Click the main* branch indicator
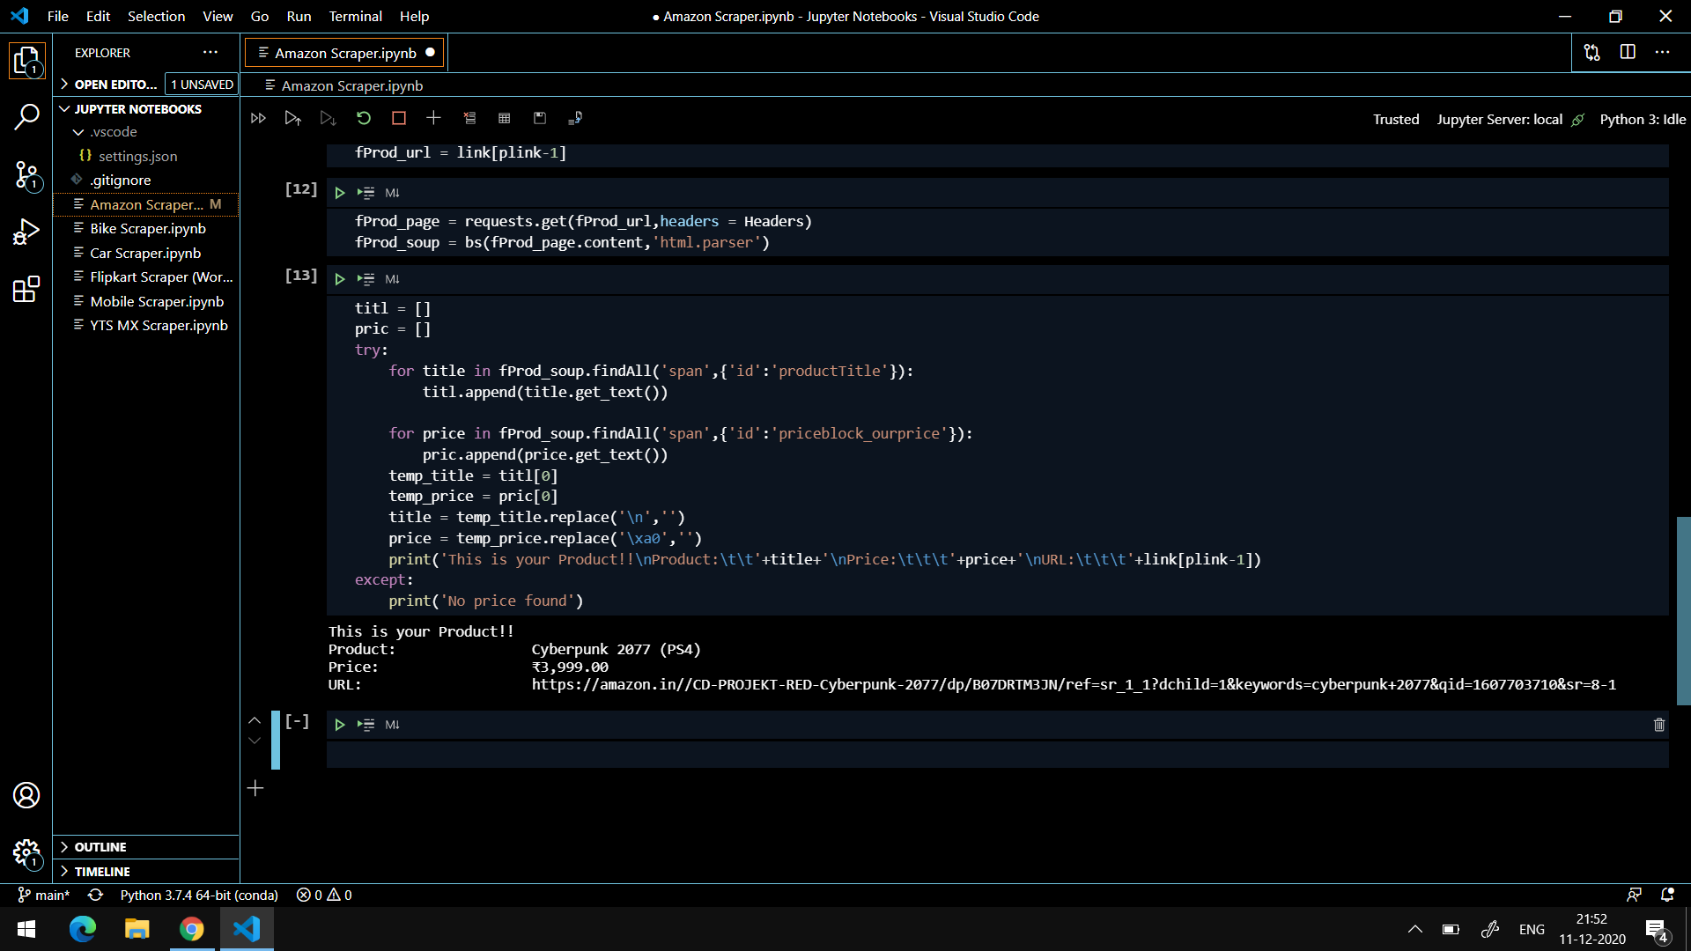The height and width of the screenshot is (951, 1691). 42,895
